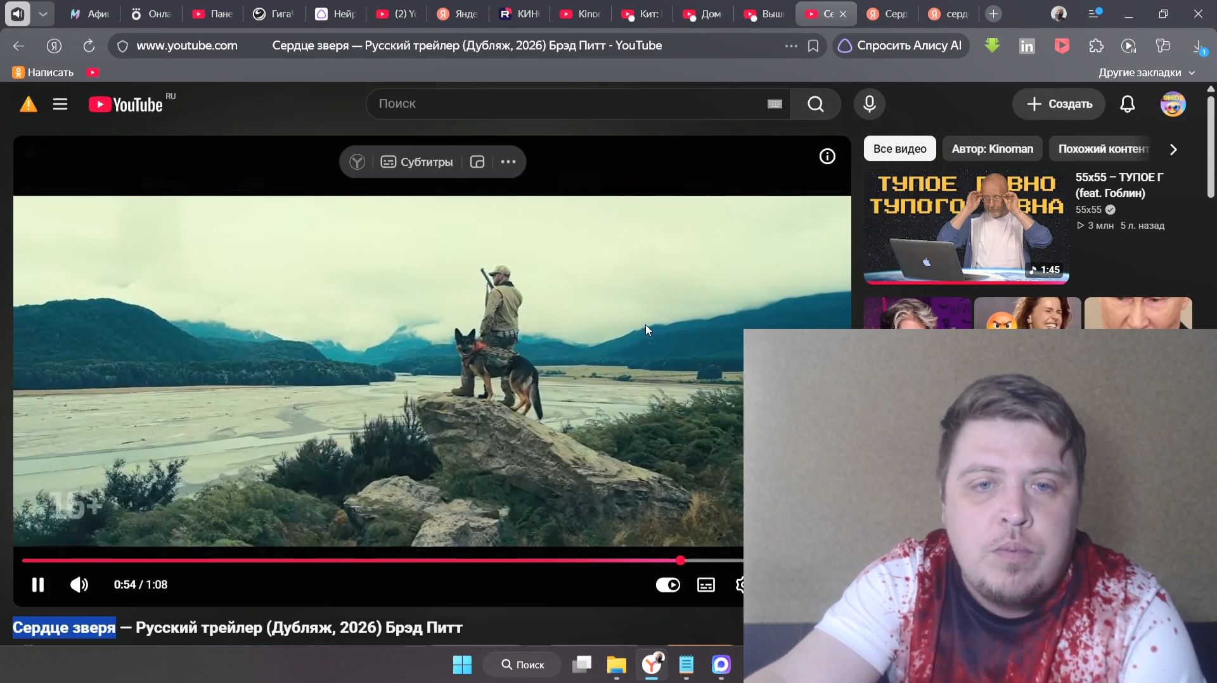Open the LinkedIn extension icon

[x=1027, y=46]
